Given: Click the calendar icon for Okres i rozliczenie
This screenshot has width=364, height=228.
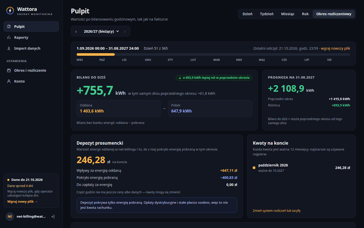Looking at the screenshot, I should pyautogui.click(x=9, y=70).
